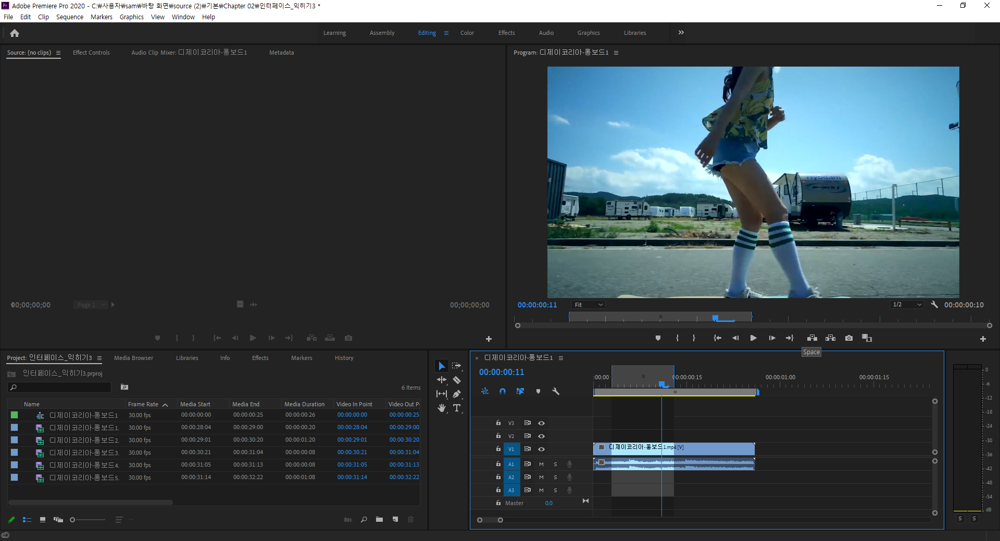Screen dimensions: 1000x541
Task: Open the Fit zoom level dropdown
Action: 588,305
